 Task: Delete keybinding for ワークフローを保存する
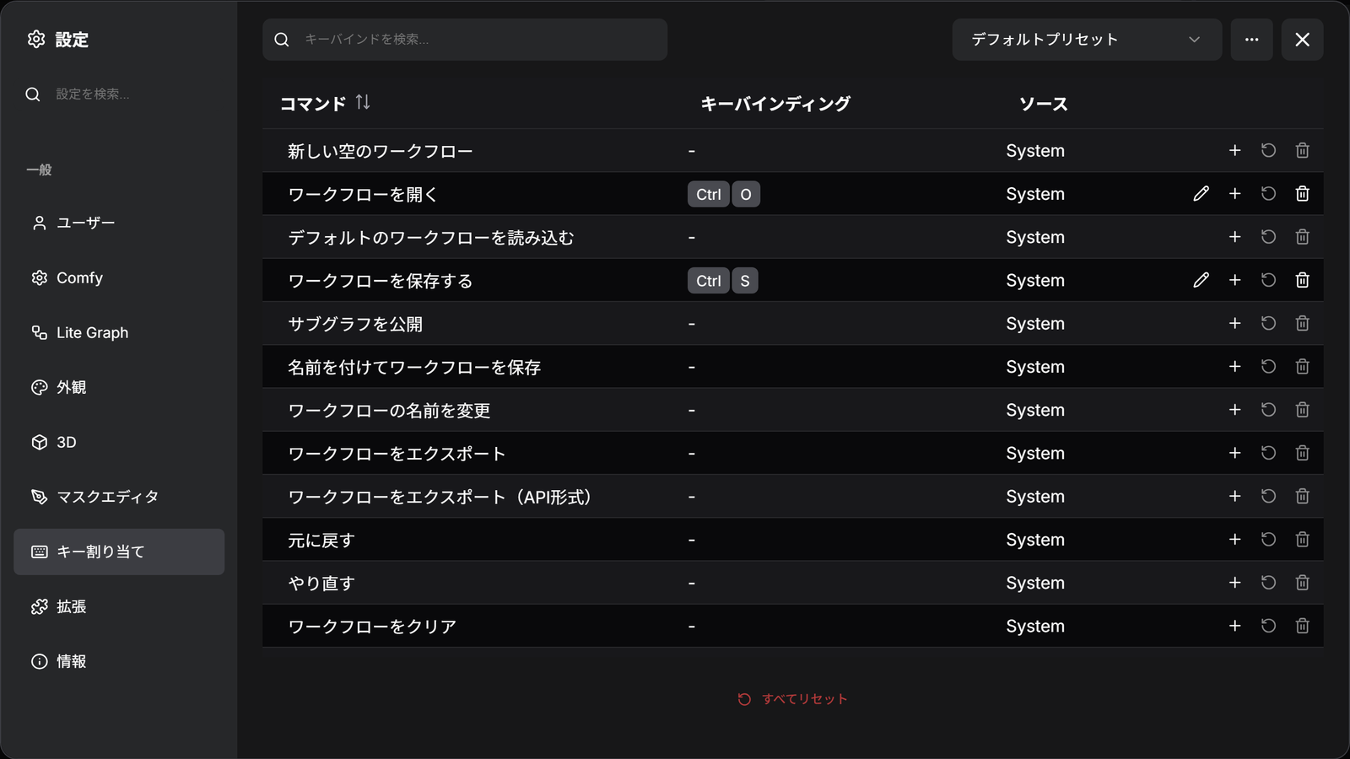1302,280
